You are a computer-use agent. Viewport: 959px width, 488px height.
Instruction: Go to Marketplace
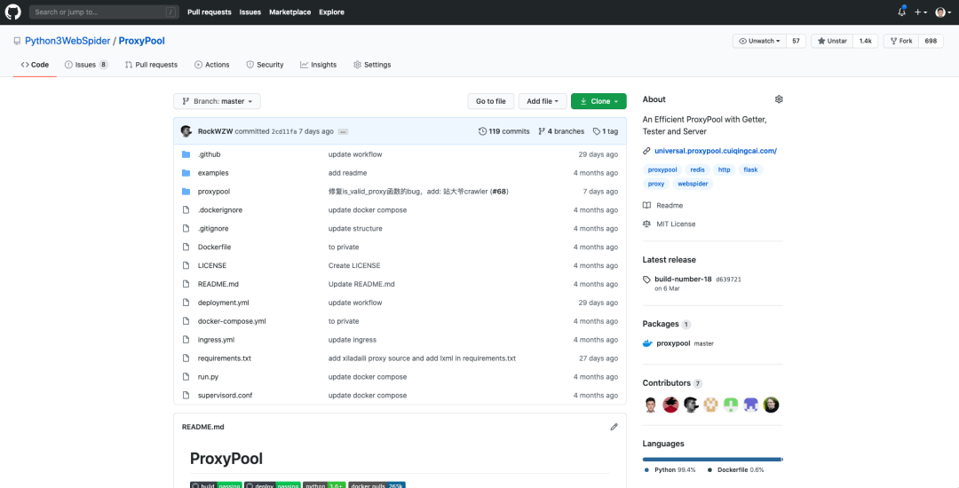point(289,12)
